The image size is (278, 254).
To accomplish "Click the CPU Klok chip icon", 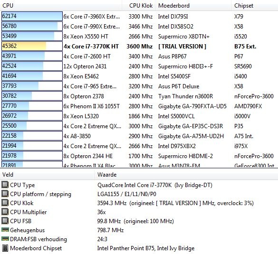I will coord(5,203).
